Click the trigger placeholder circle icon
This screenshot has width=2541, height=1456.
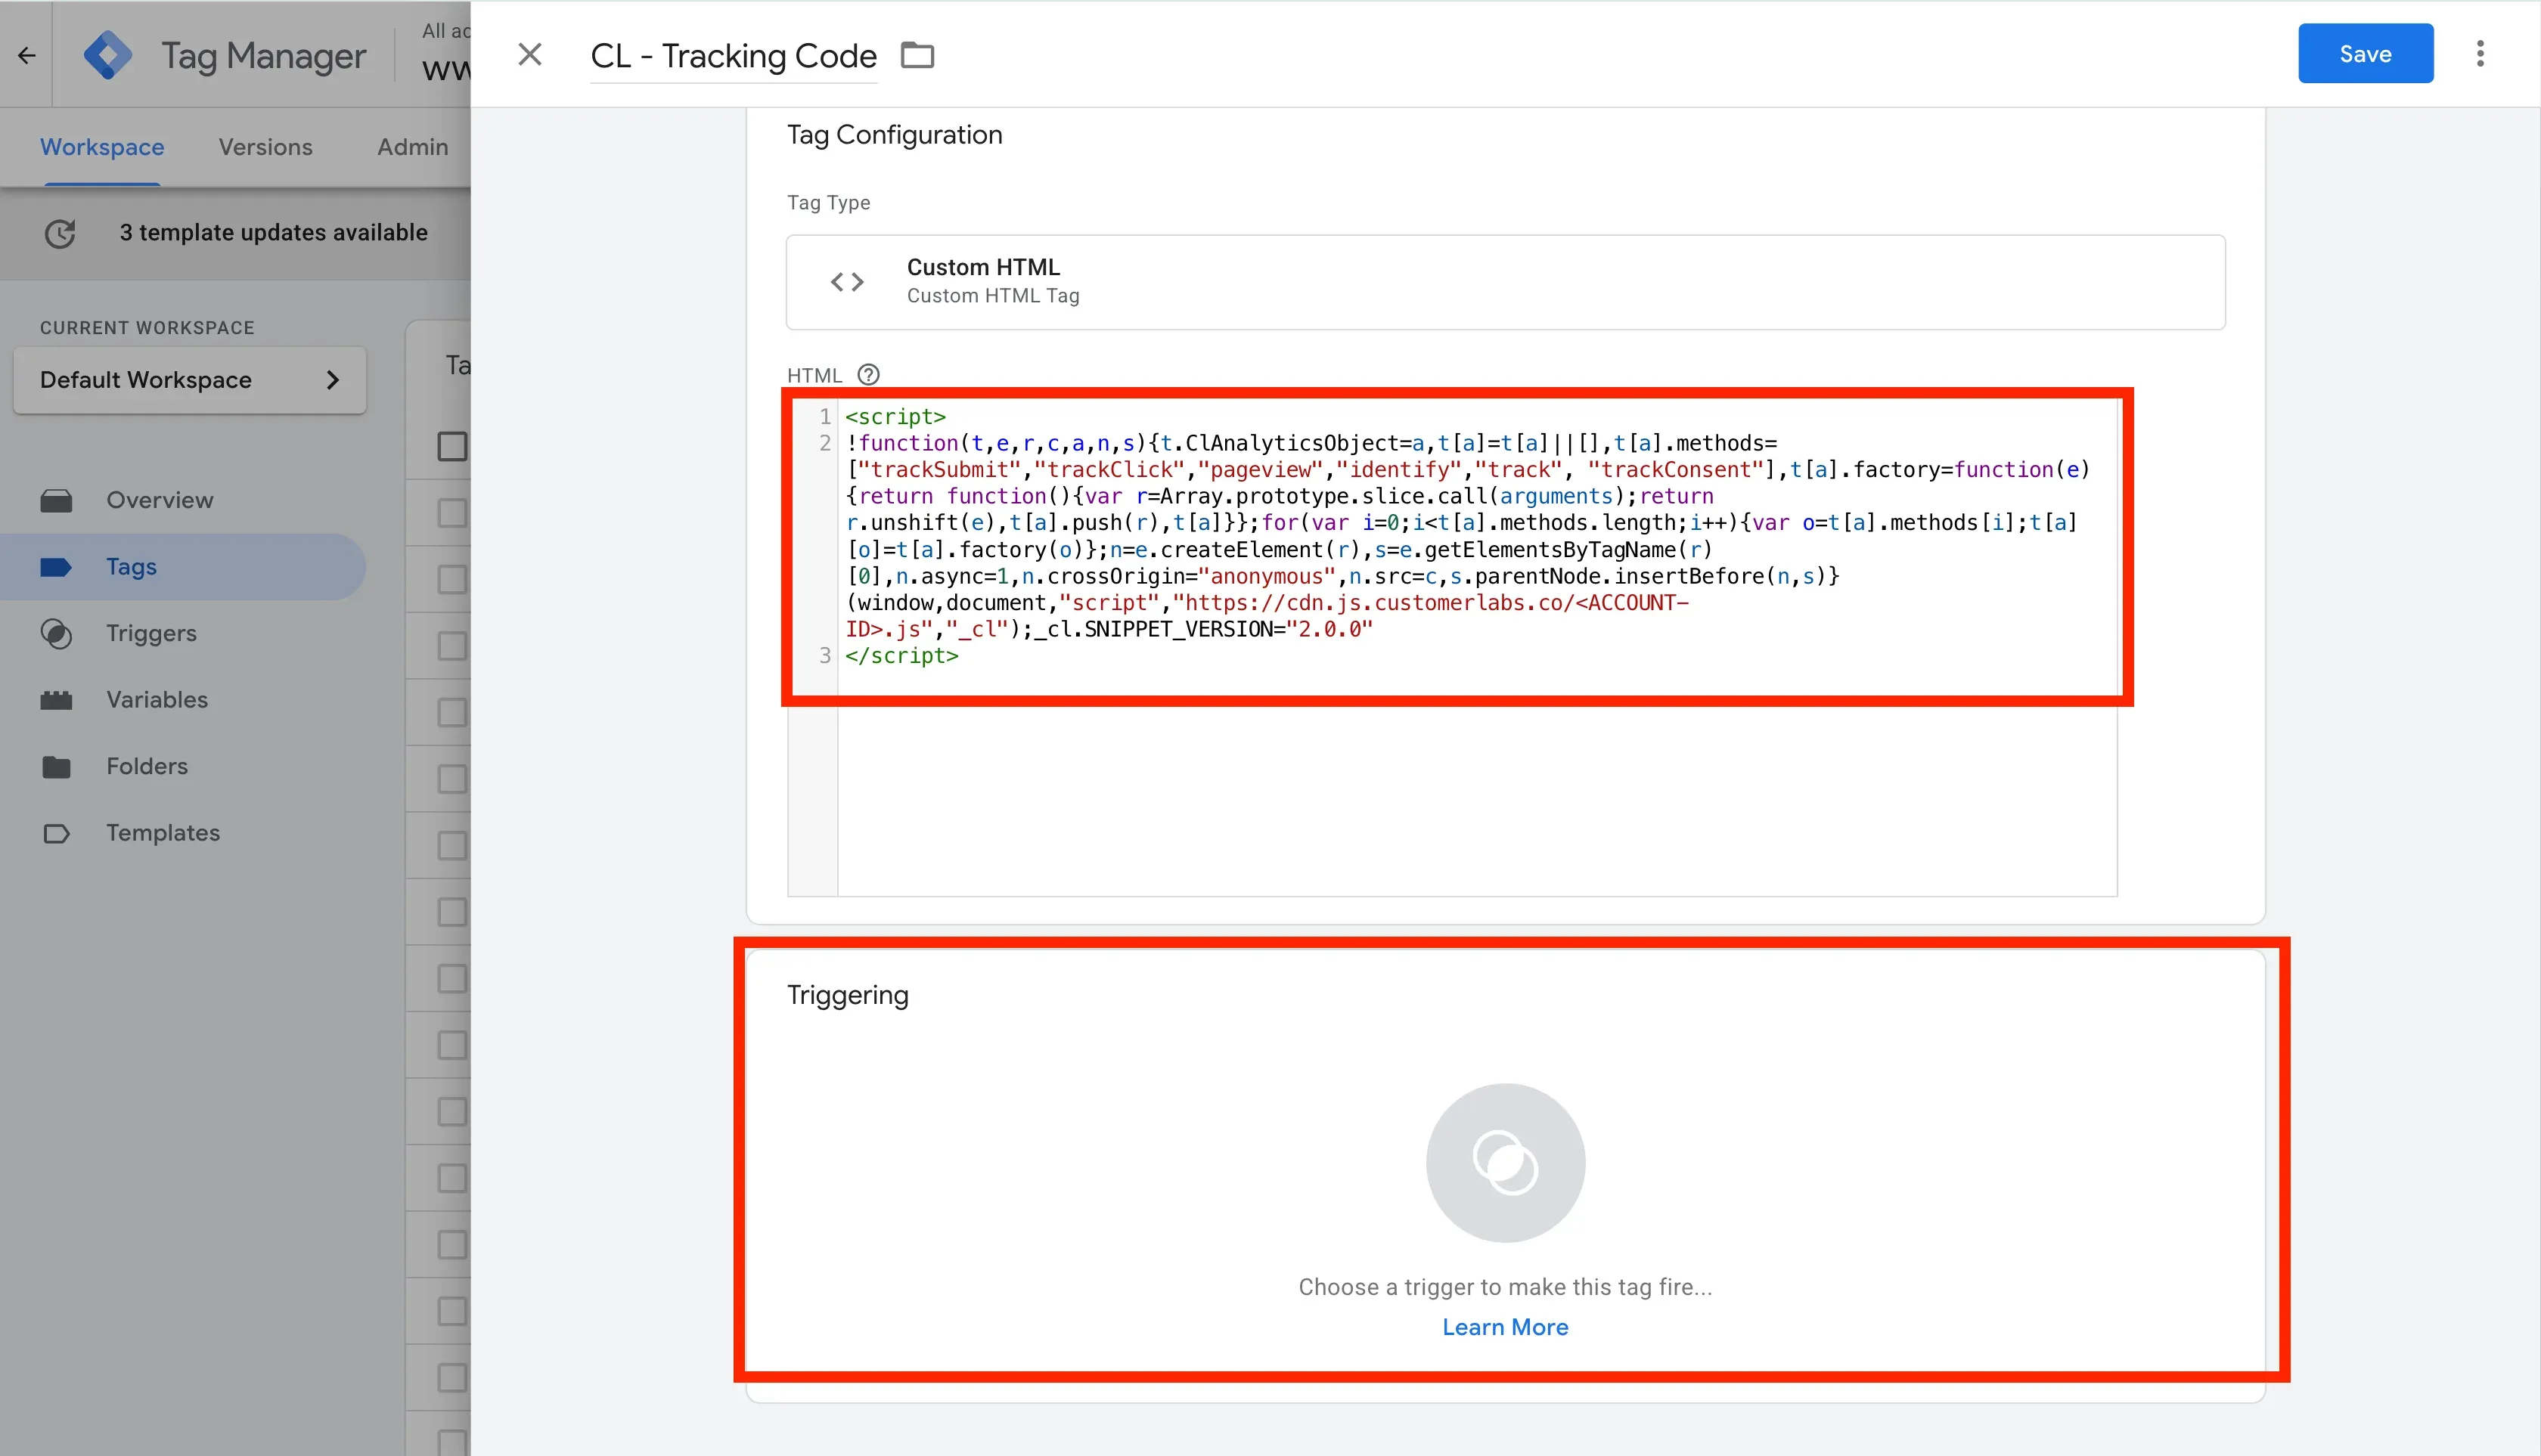(x=1506, y=1163)
